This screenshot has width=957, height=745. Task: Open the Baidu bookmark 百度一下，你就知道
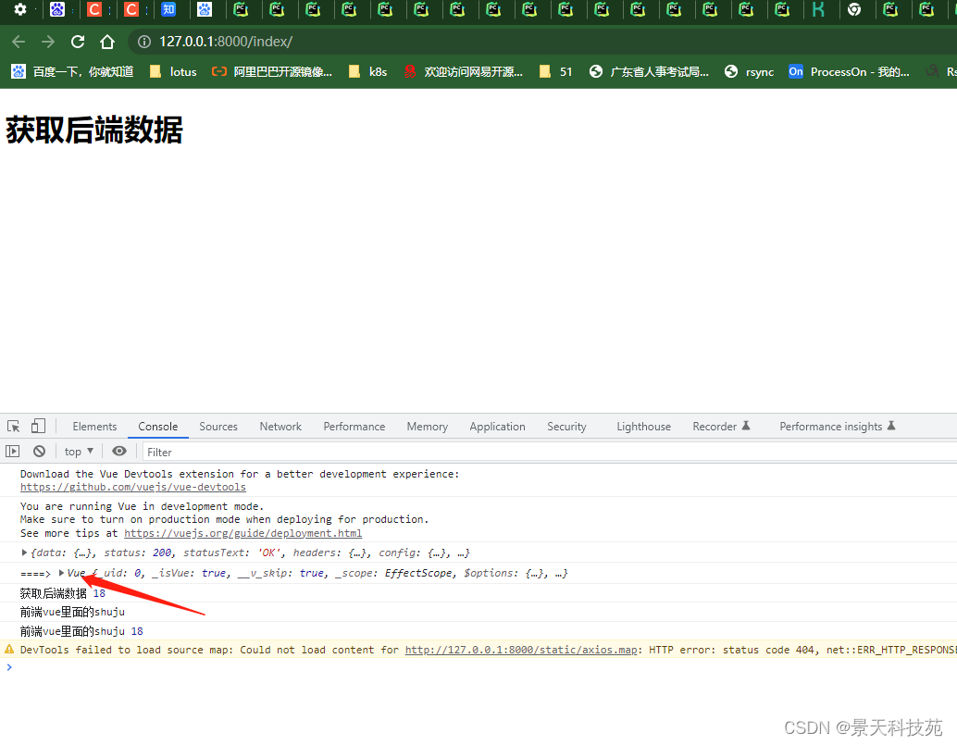pyautogui.click(x=72, y=71)
